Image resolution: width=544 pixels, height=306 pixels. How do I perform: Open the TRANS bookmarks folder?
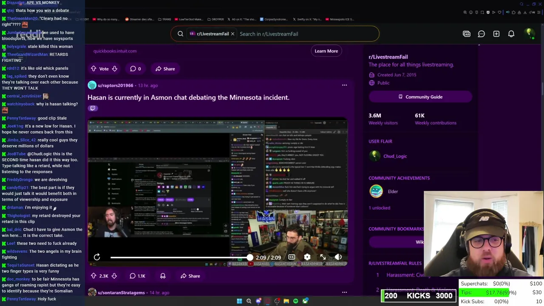tap(164, 19)
